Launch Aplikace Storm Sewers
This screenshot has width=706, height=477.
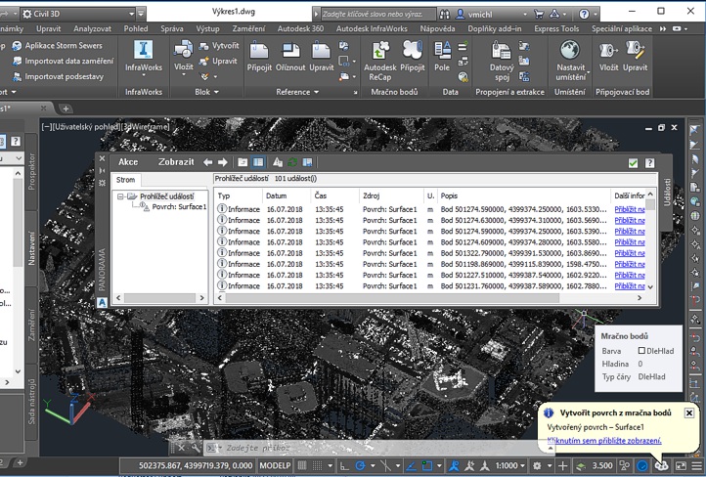[57, 45]
